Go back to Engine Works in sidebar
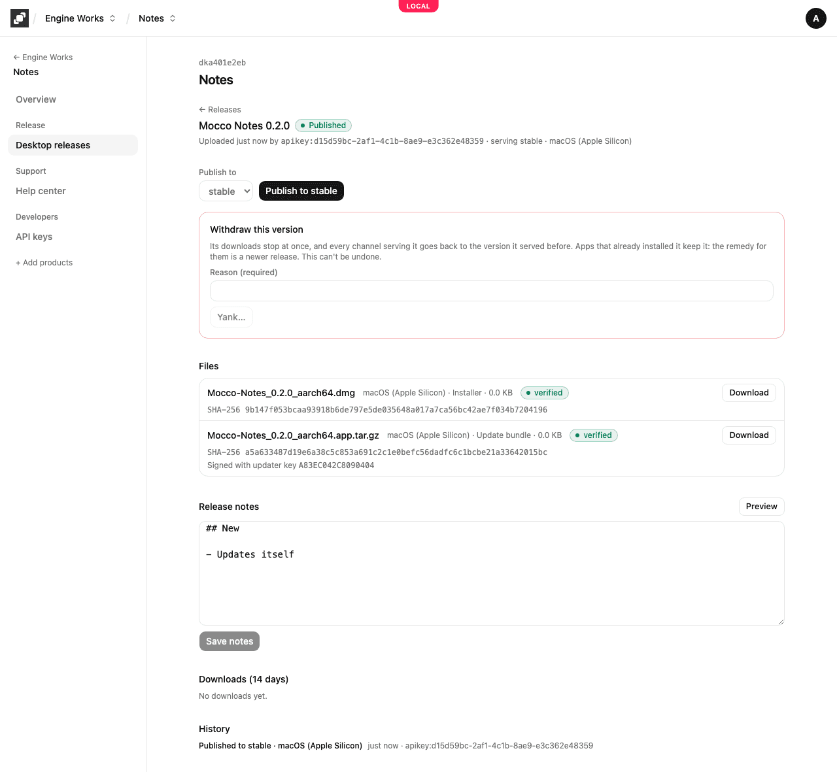 [43, 58]
